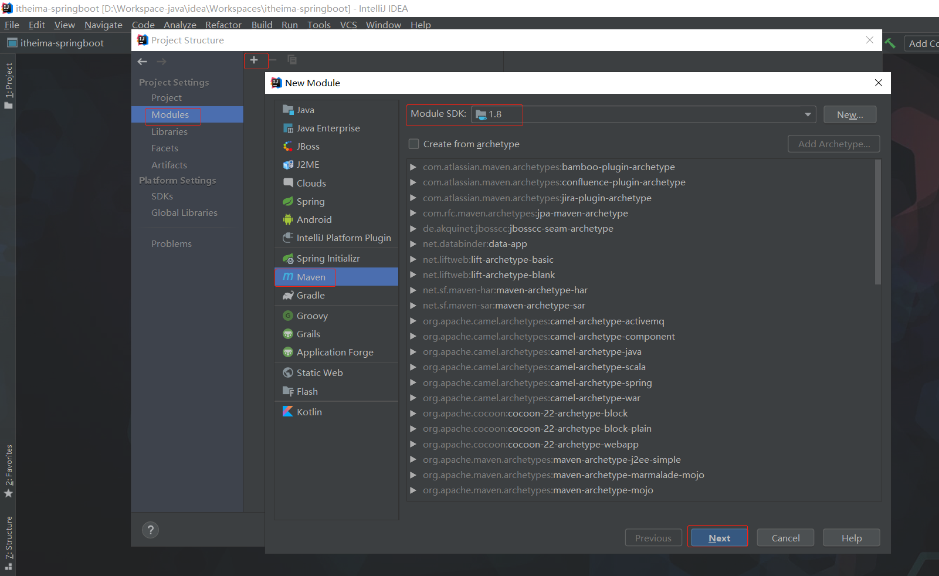Select Clouds module type
939x576 pixels.
[x=336, y=183]
